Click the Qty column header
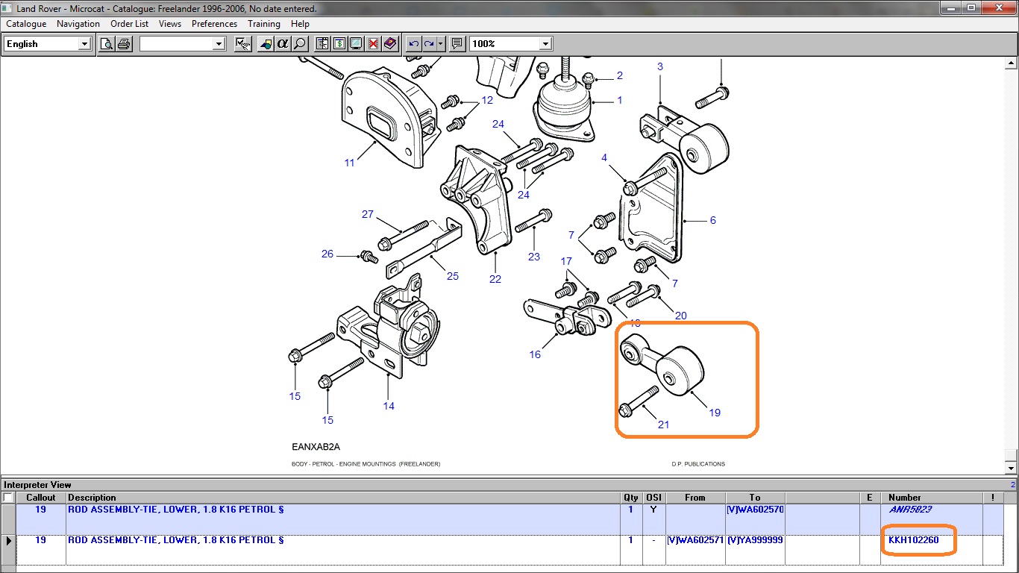This screenshot has width=1019, height=573. tap(631, 498)
